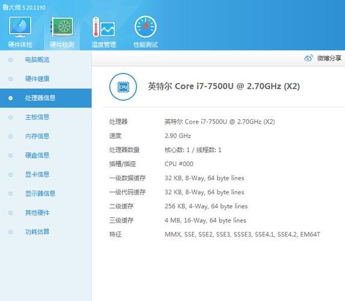
Task: Click the bullet beside 主板信息
Action: tap(10, 117)
